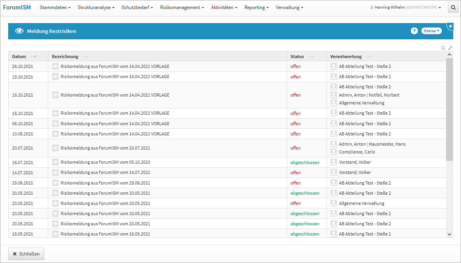Click person icon beside Vorstand, Volker on 14.07.2021
Viewport: 461px width, 263px height.
click(333, 172)
